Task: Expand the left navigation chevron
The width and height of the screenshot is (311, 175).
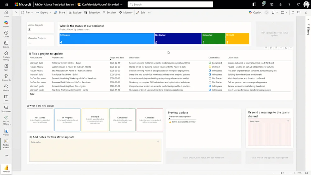Action: pos(16,12)
